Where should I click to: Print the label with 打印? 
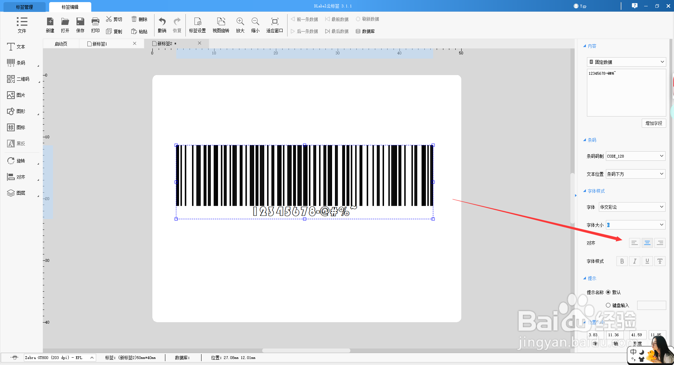95,25
